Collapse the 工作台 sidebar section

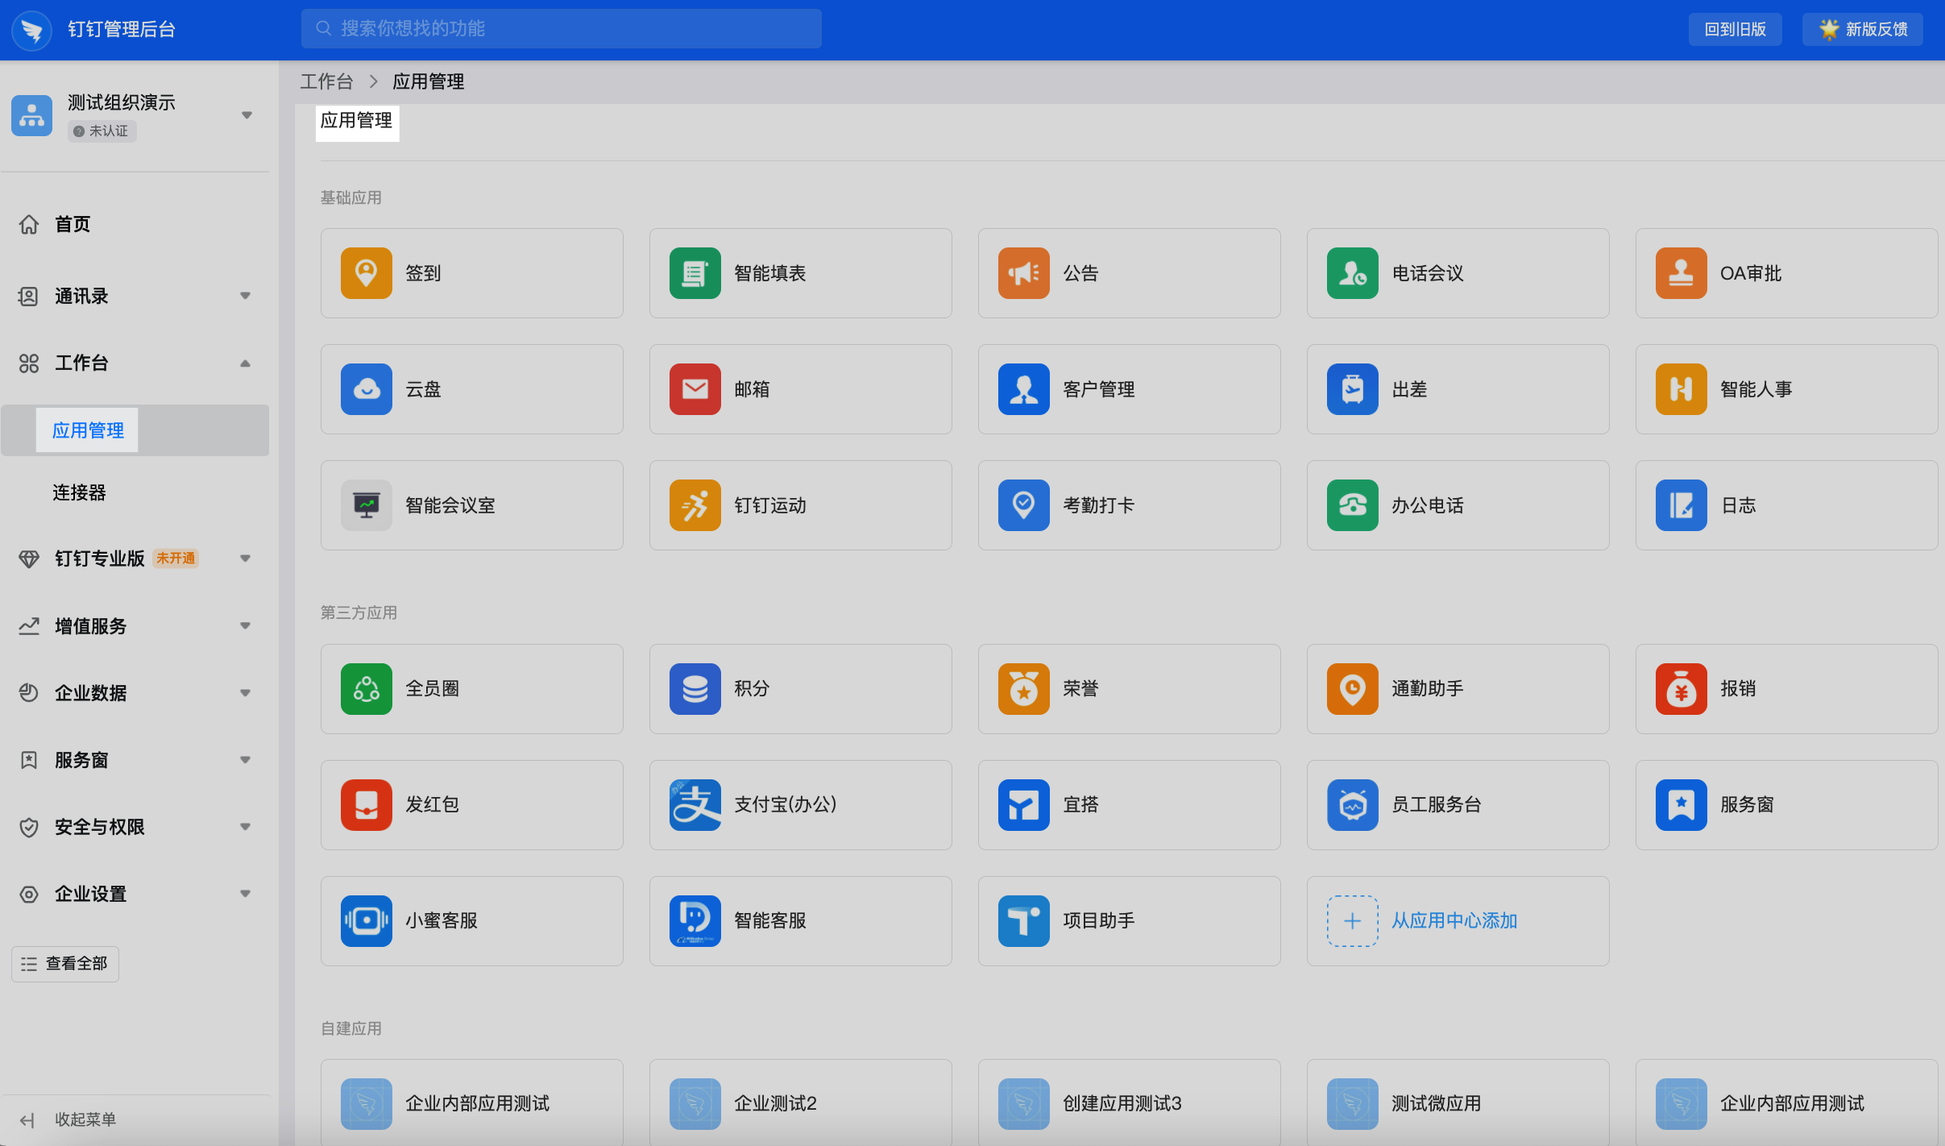click(x=245, y=363)
